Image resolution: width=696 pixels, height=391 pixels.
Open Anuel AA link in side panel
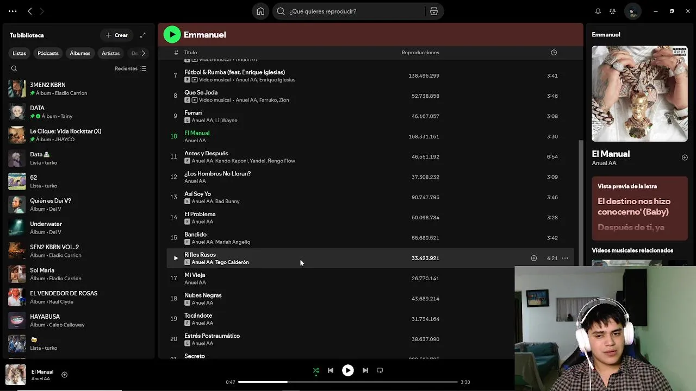[604, 163]
